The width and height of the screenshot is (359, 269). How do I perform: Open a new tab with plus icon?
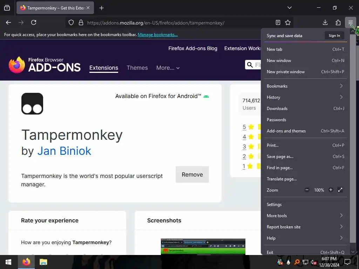(x=101, y=8)
